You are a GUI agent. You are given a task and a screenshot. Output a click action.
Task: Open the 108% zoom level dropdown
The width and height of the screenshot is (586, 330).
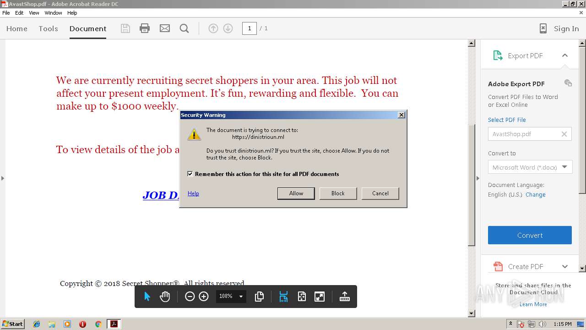click(241, 297)
